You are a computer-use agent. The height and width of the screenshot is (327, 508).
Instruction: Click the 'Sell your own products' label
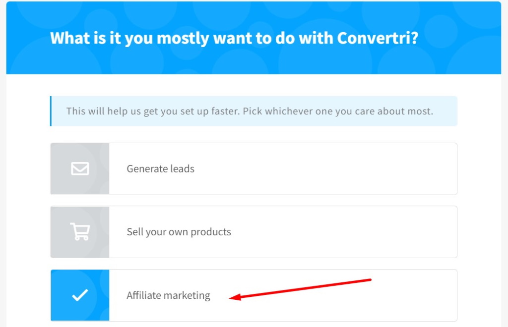[x=179, y=232]
